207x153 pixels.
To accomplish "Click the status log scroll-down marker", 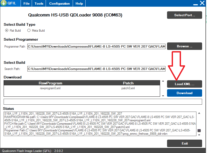I will click(x=199, y=135).
